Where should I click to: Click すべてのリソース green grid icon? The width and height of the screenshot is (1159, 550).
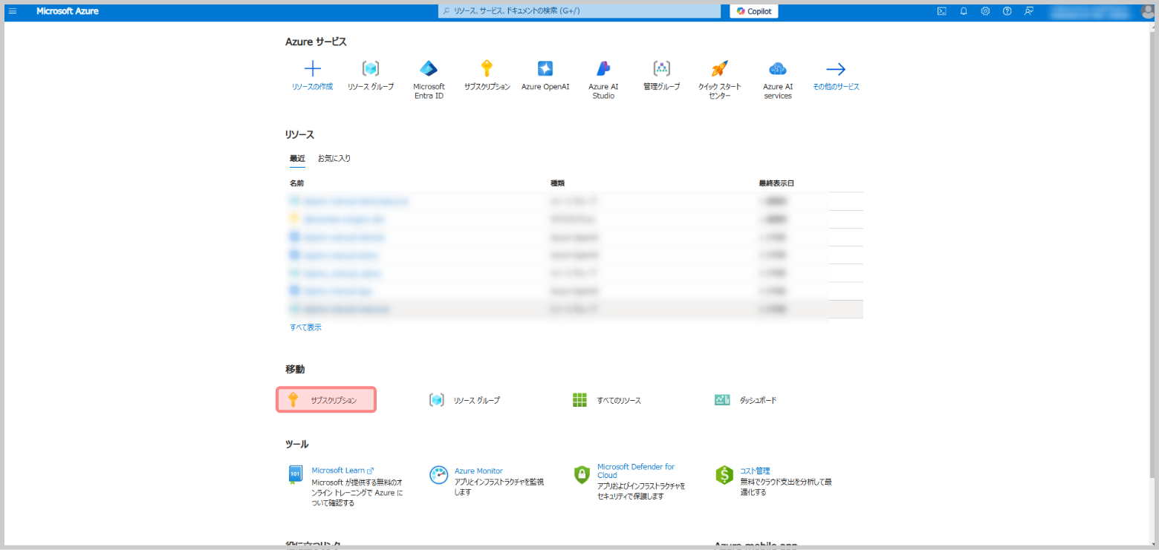point(579,400)
